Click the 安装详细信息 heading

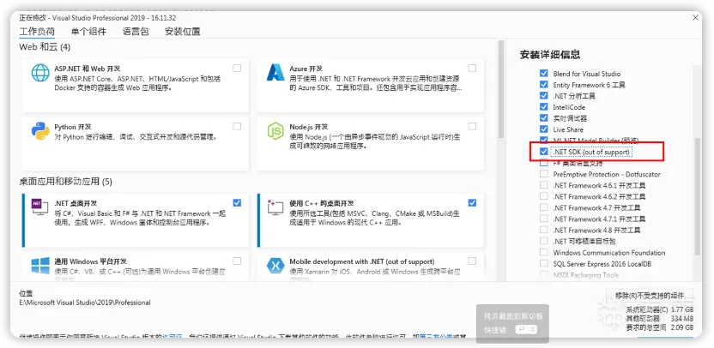550,55
